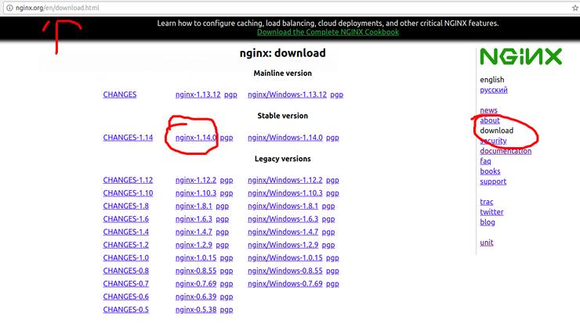Open the unit link in sidebar
The height and width of the screenshot is (327, 580).
(x=487, y=243)
